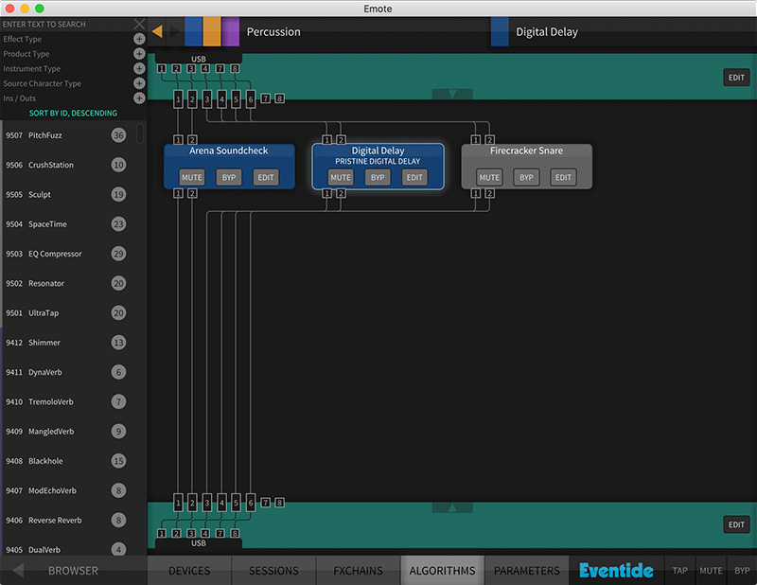The height and width of the screenshot is (585, 757).
Task: Select the orange color block beside Percussion
Action: [x=212, y=32]
